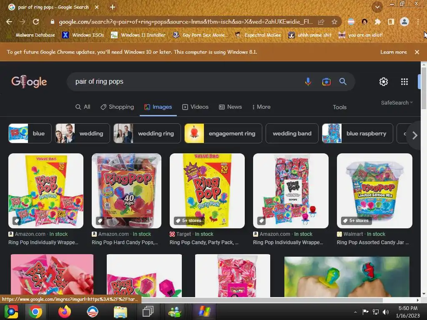Select the Images tab
The height and width of the screenshot is (320, 427).
[158, 107]
